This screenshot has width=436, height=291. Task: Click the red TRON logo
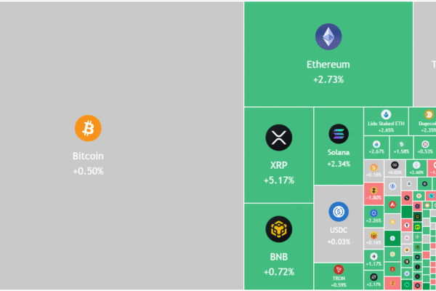tap(339, 269)
